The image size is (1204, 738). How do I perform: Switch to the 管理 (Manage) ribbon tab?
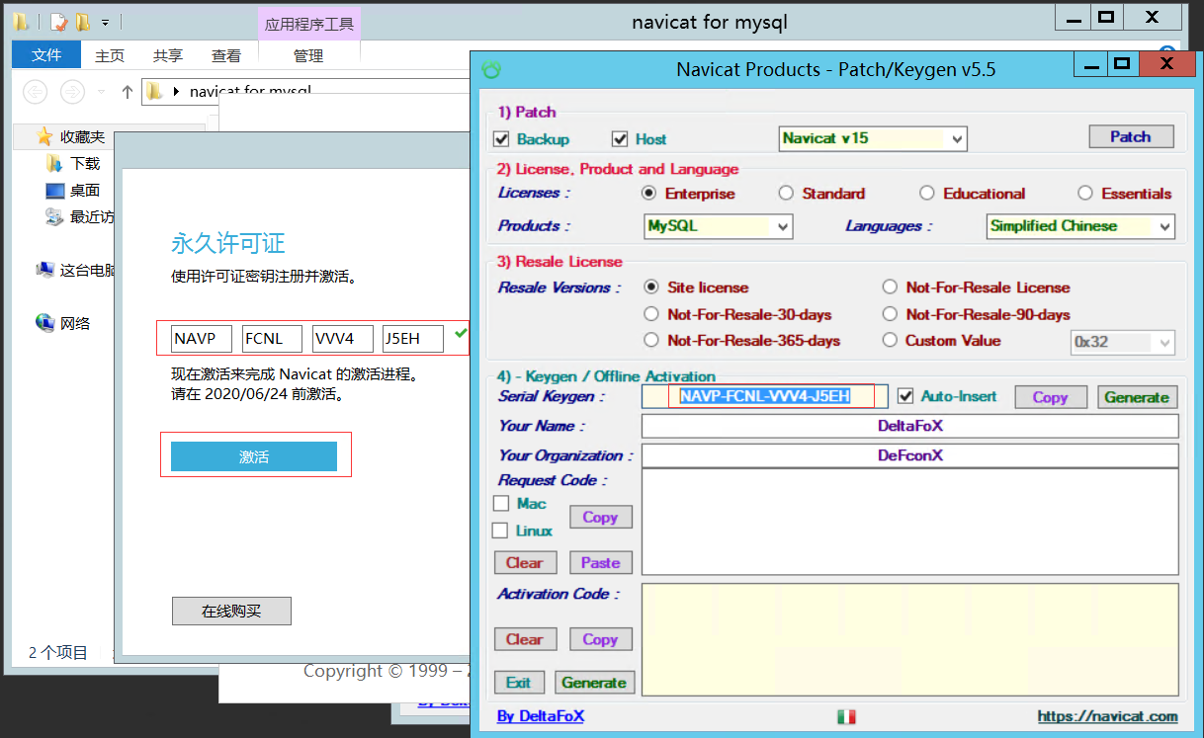coord(308,56)
